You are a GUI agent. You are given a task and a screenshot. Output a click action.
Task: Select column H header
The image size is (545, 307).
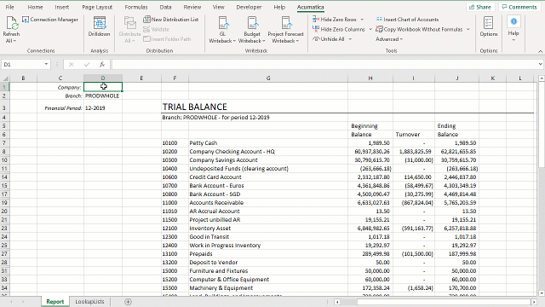coord(370,78)
